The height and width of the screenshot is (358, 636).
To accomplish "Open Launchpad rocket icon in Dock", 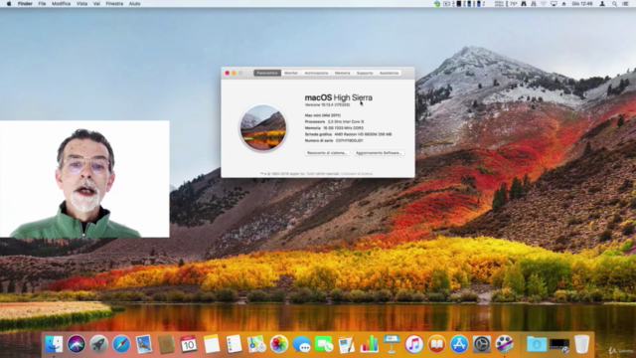I will [98, 345].
